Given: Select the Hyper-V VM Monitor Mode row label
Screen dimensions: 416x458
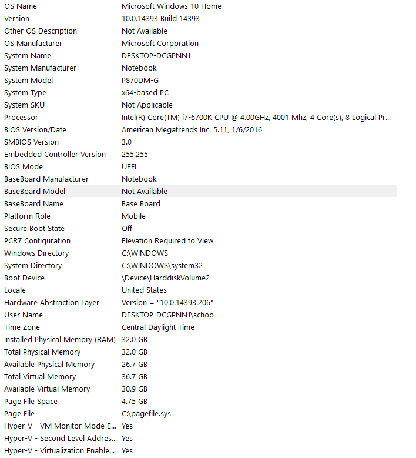Looking at the screenshot, I should click(60, 426).
